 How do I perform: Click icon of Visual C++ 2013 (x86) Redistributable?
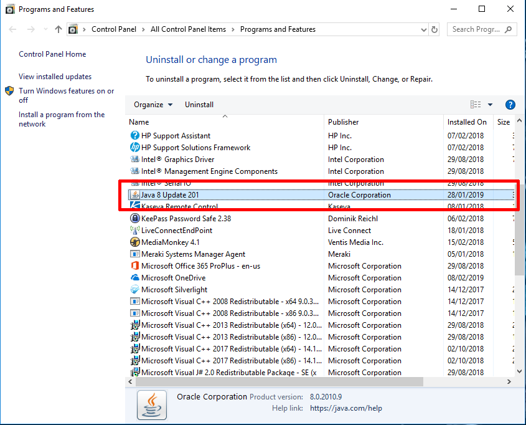(x=134, y=337)
